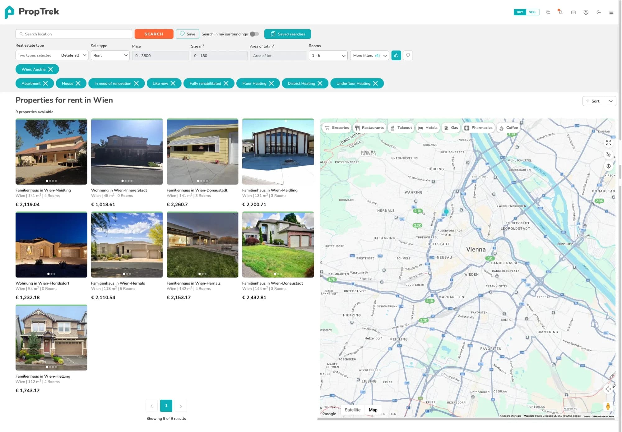Expand More filters dropdown
622x432 pixels.
369,55
